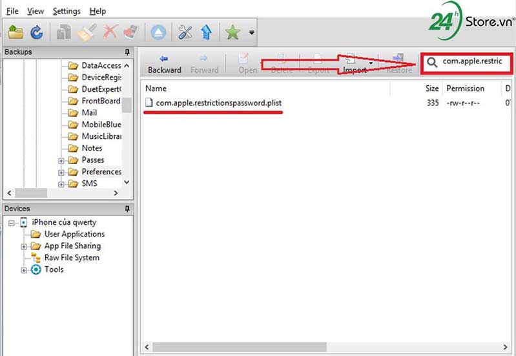Expand the Preferences folder node
This screenshot has width=516, height=356.
(x=61, y=173)
